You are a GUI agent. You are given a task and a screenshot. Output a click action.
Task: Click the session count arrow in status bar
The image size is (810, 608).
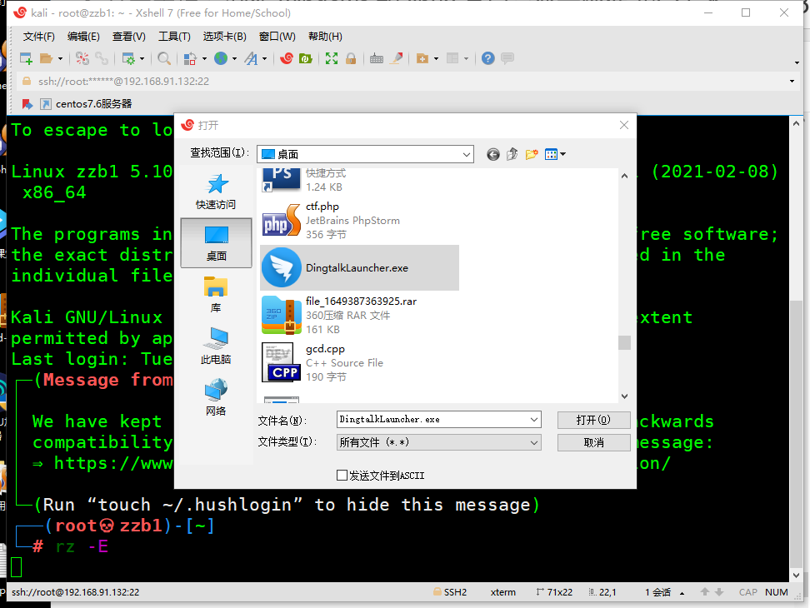pyautogui.click(x=682, y=593)
